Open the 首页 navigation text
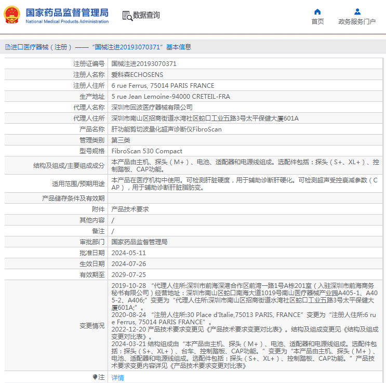386x383 pixels. coord(317,22)
